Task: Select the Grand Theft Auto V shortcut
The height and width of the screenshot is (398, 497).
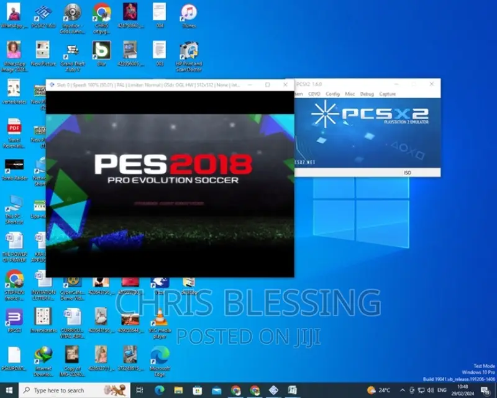Action: click(x=72, y=56)
